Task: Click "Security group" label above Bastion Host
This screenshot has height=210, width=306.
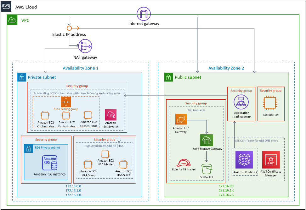Action: pyautogui.click(x=271, y=91)
